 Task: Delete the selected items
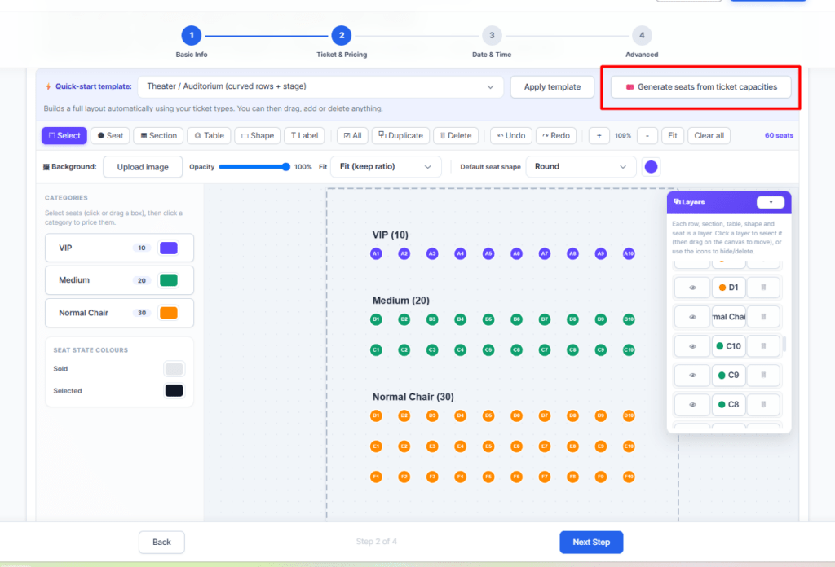click(x=456, y=135)
